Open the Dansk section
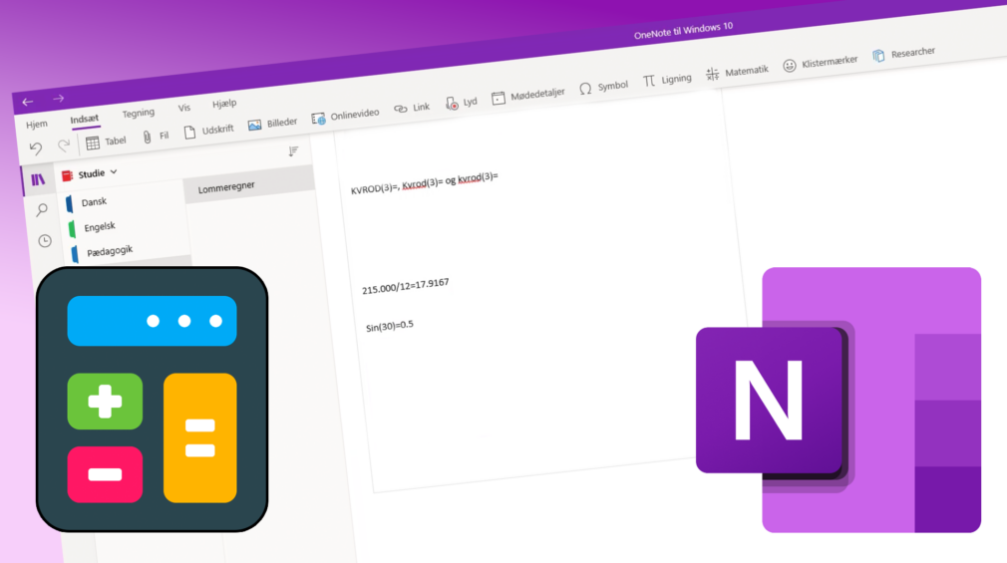Image resolution: width=1007 pixels, height=563 pixels. [x=94, y=202]
